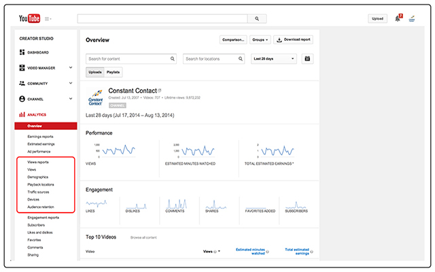
Task: Click the Download report button
Action: [293, 40]
